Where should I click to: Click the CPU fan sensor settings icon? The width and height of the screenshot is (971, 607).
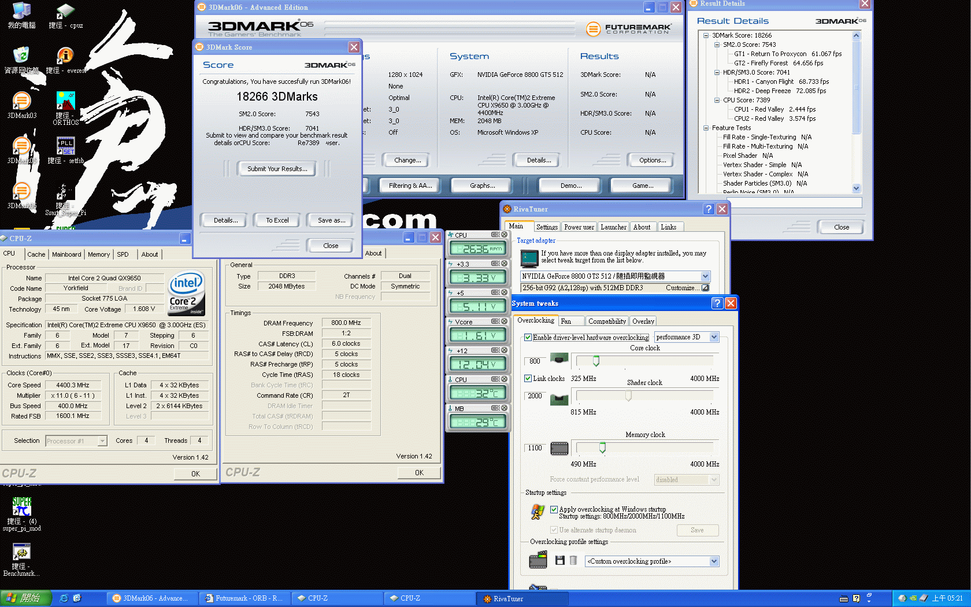(495, 235)
